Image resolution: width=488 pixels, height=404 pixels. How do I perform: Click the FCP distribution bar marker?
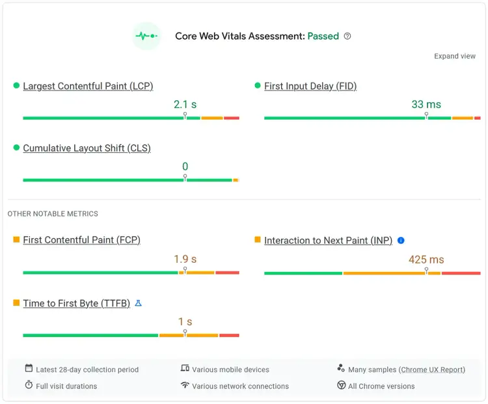point(185,270)
